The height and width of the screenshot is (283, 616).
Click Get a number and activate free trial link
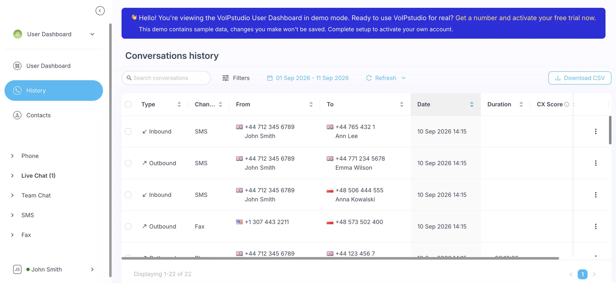(525, 18)
